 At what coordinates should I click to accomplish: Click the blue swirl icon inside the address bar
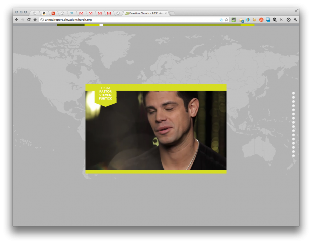coord(221,20)
